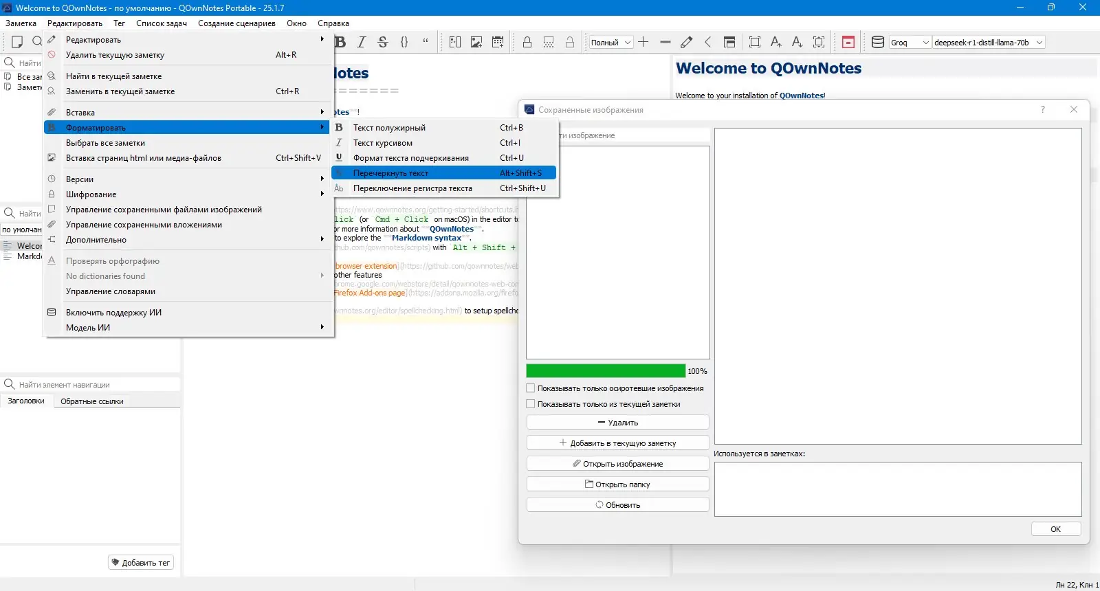The image size is (1100, 591).
Task: Click the first padlock toolbar icon
Action: 527,42
